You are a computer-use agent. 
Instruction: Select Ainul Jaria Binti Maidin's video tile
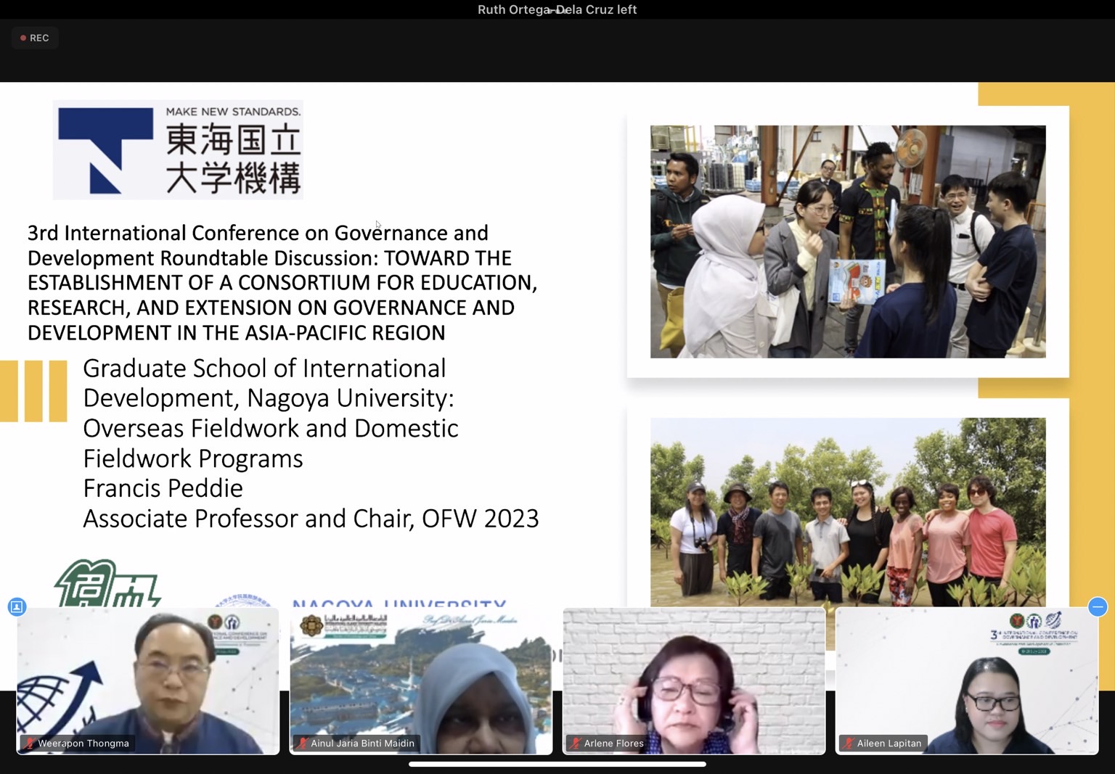[x=421, y=681]
